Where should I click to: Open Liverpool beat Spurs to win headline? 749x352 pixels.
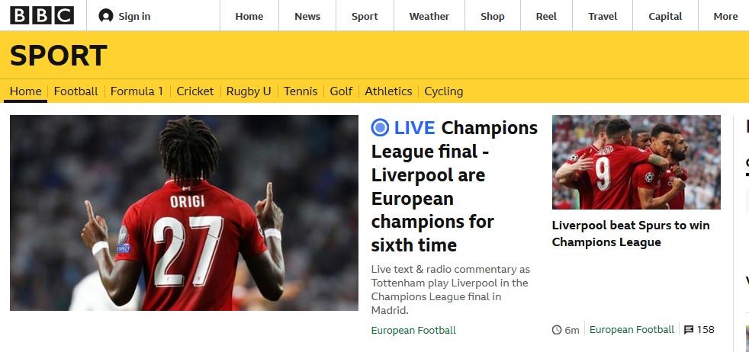click(x=631, y=233)
